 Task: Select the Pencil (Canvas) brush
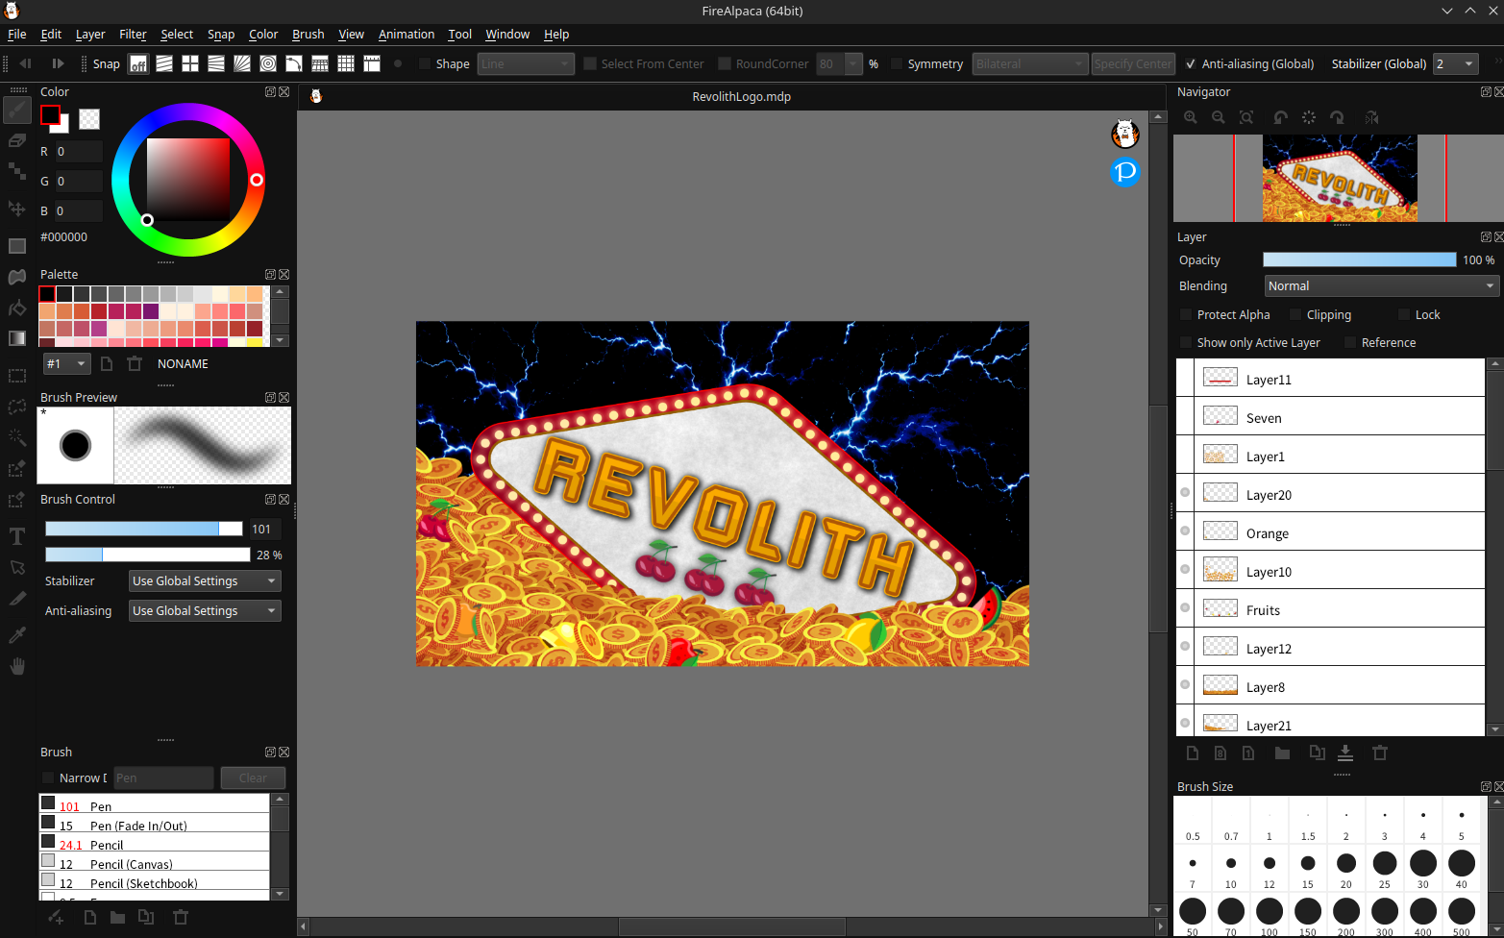pyautogui.click(x=155, y=863)
